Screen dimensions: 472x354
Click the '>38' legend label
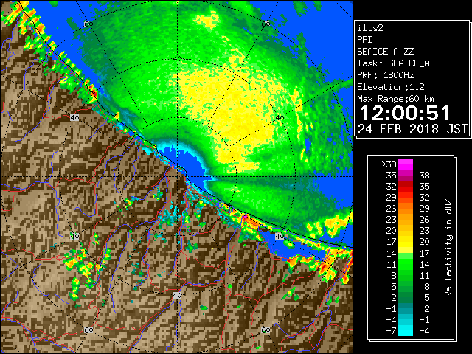[389, 164]
